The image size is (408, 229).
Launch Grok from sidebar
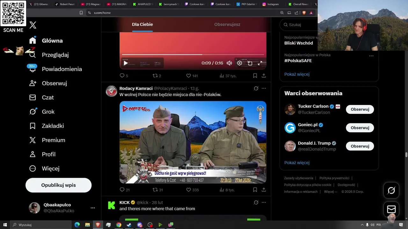tap(42, 112)
